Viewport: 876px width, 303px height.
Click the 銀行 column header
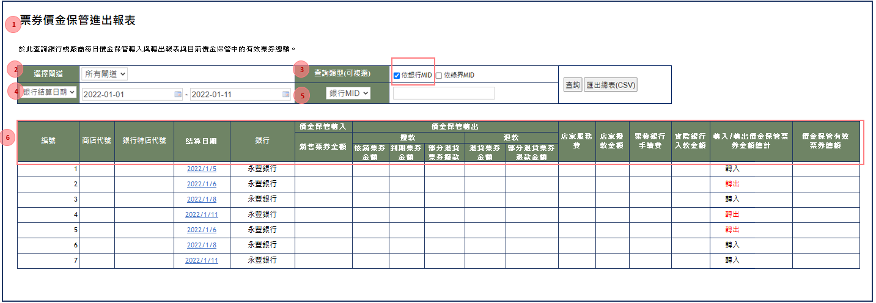(262, 141)
